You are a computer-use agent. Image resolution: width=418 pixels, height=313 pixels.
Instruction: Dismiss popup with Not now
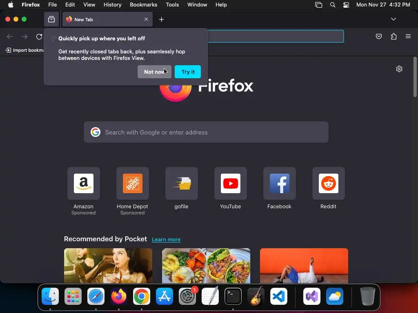click(x=154, y=72)
